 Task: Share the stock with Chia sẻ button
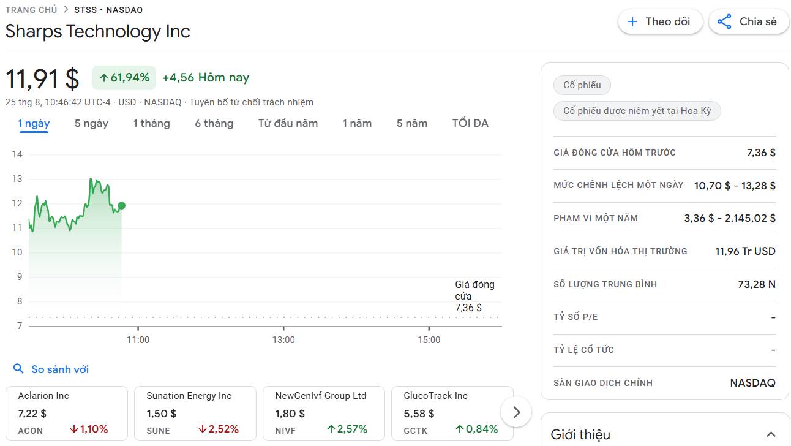[749, 21]
